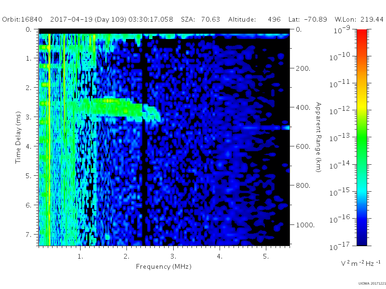Click the 10^-15 colorbar tick label

[340, 192]
